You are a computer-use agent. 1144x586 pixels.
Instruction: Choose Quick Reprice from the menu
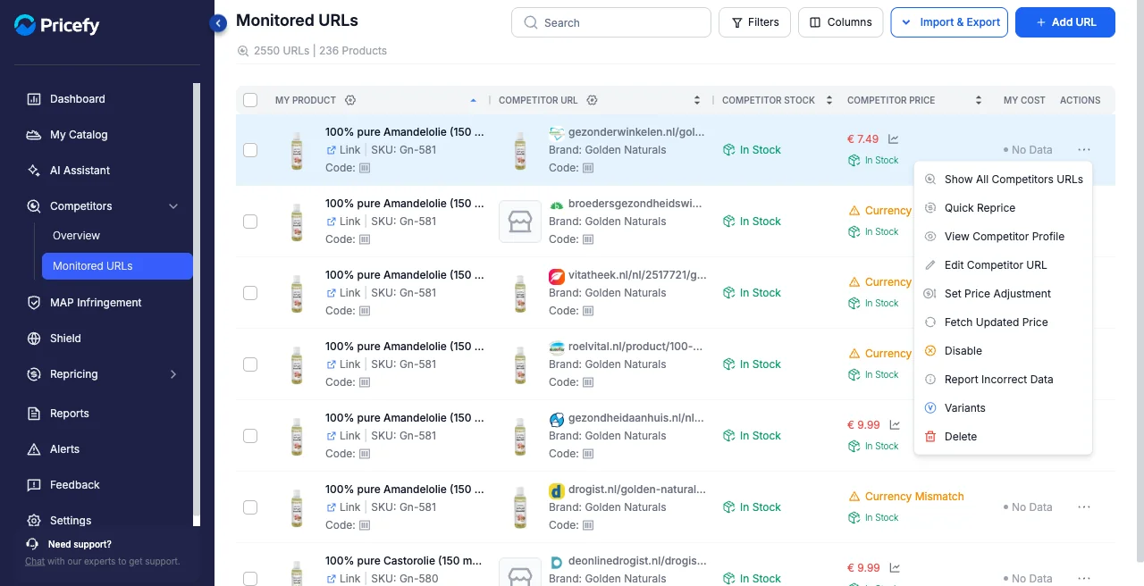(x=1003, y=208)
